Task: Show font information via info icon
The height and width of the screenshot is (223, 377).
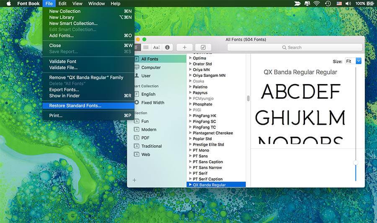Action: click(167, 47)
